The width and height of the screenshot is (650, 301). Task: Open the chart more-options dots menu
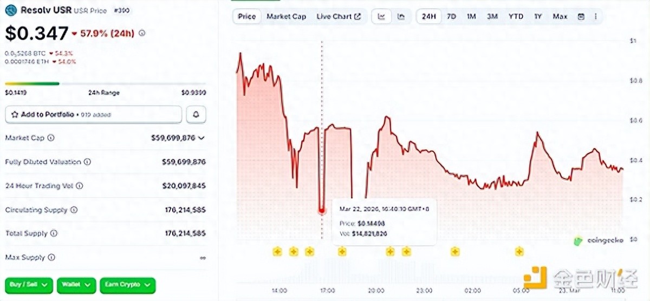595,16
